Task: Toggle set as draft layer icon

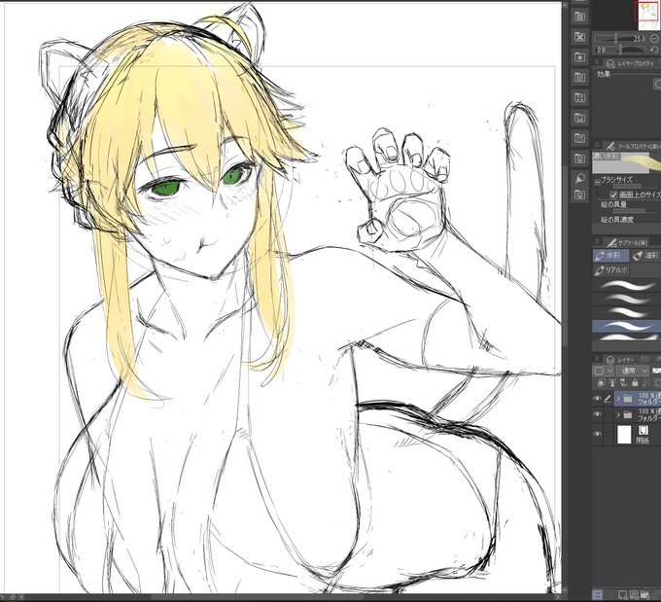Action: pos(623,383)
